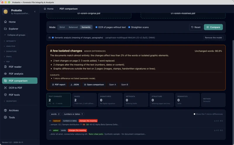234x145 pixels.
Task: Open the SEMANTICS tab card
Action: [x=187, y=100]
